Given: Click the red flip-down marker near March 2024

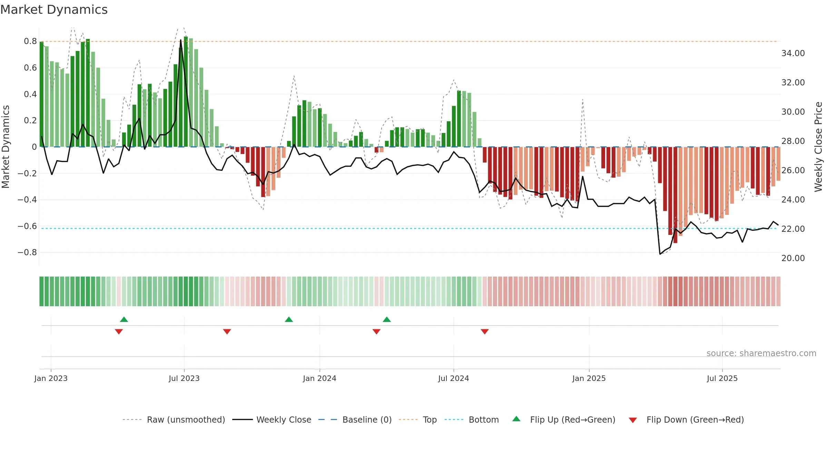Looking at the screenshot, I should (x=376, y=331).
